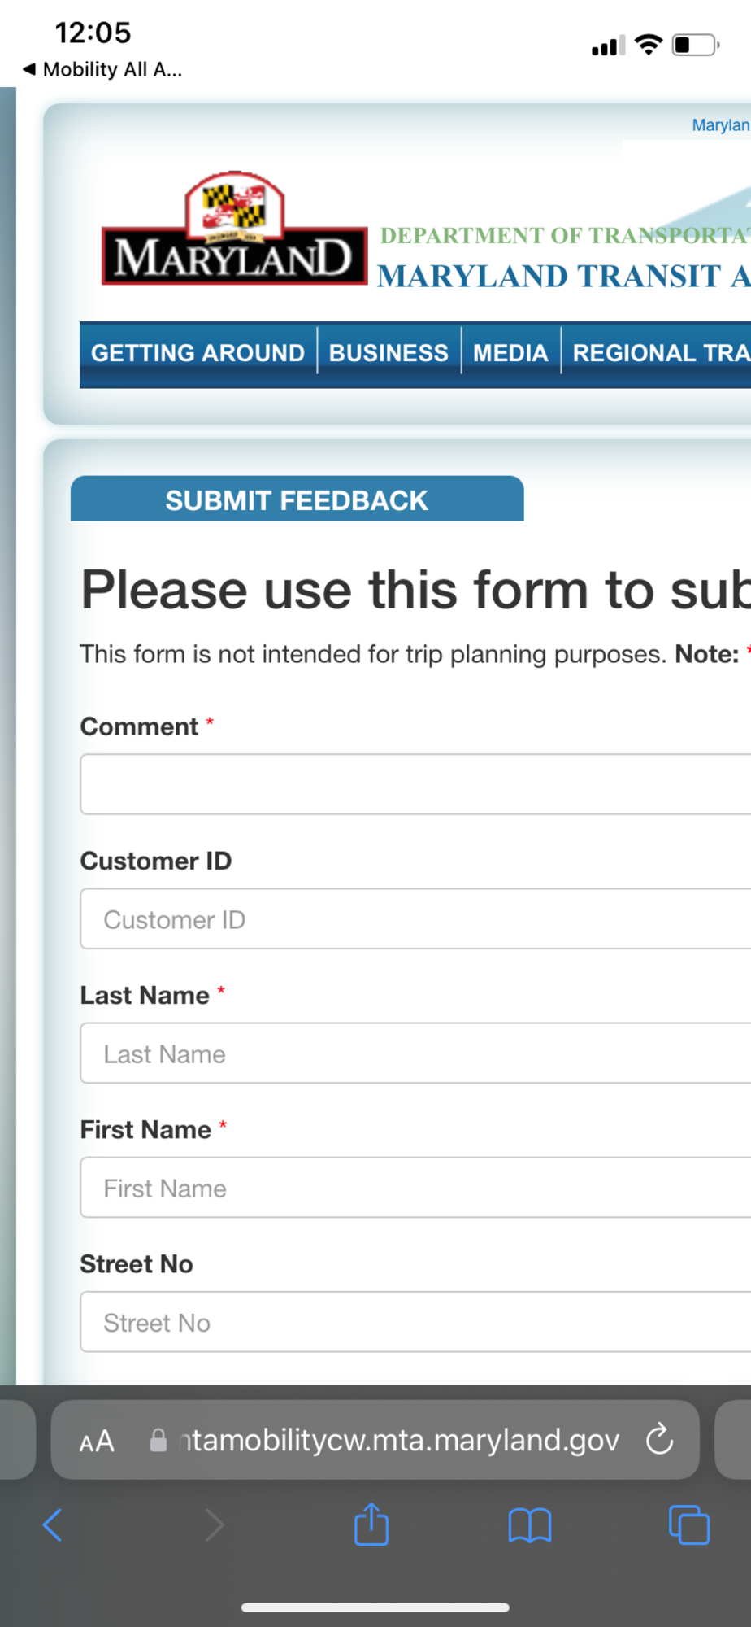
Task: Open Safari bookmarks book icon
Action: point(529,1525)
